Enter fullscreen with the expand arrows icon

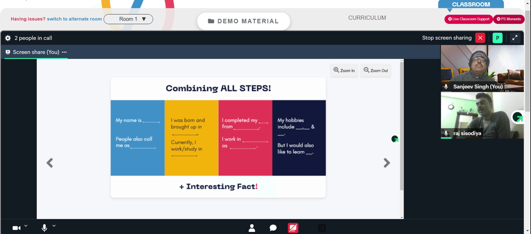coord(515,38)
